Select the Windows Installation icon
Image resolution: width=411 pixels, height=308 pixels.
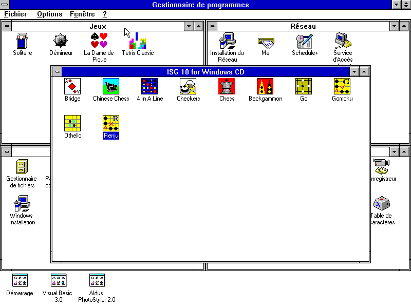(x=22, y=203)
